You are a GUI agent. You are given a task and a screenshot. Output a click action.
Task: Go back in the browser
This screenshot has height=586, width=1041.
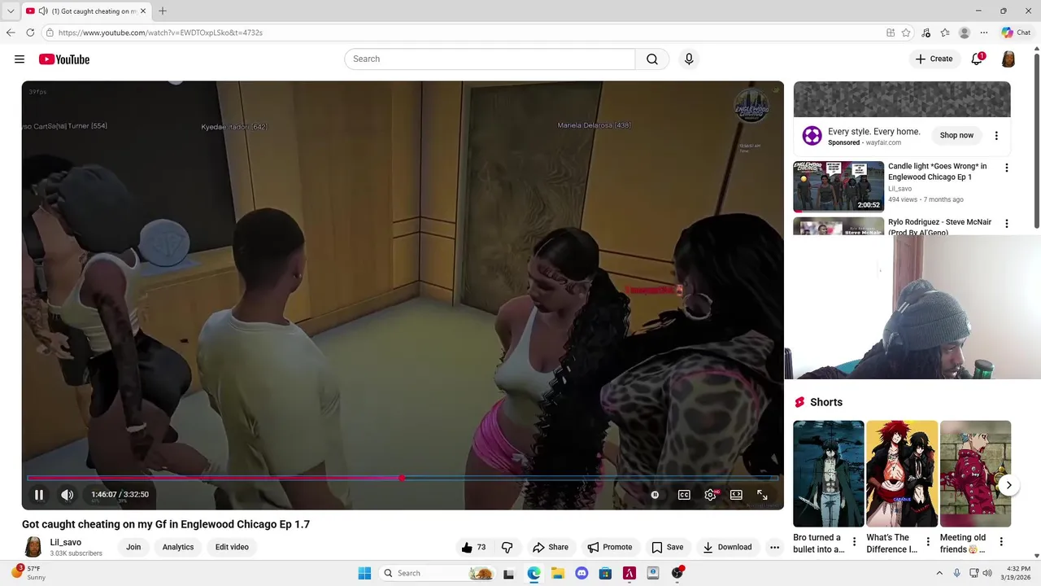point(11,33)
